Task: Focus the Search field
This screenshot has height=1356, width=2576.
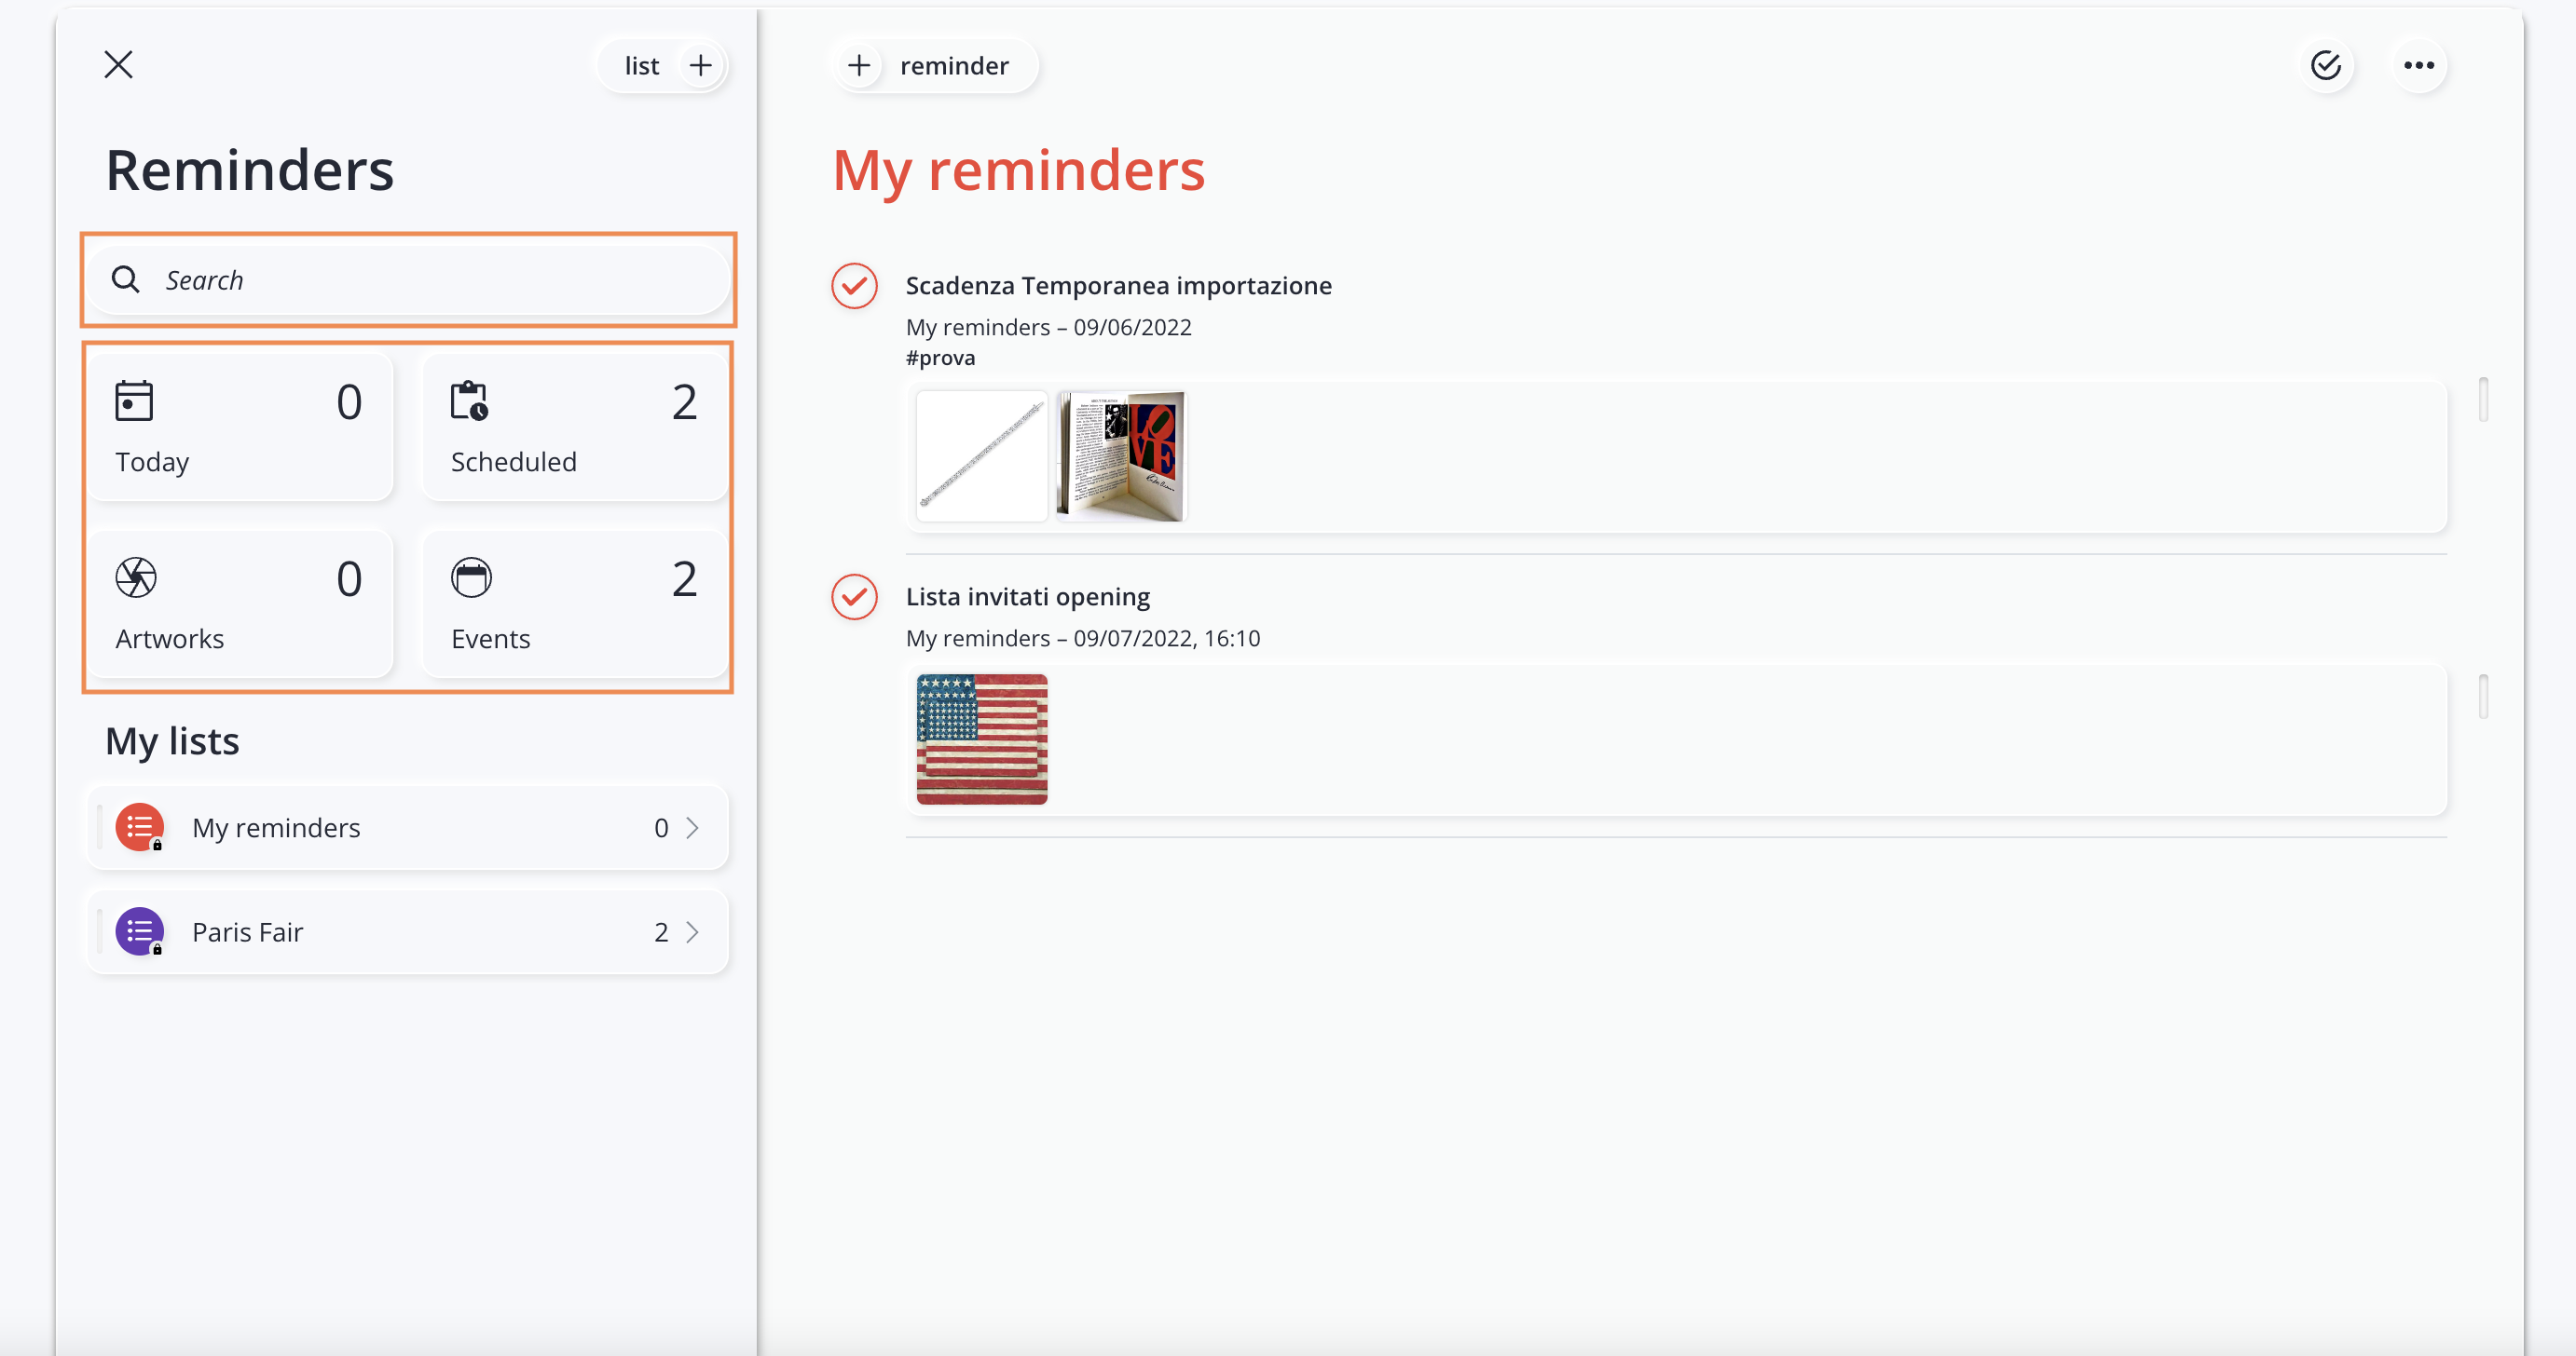Action: (408, 279)
